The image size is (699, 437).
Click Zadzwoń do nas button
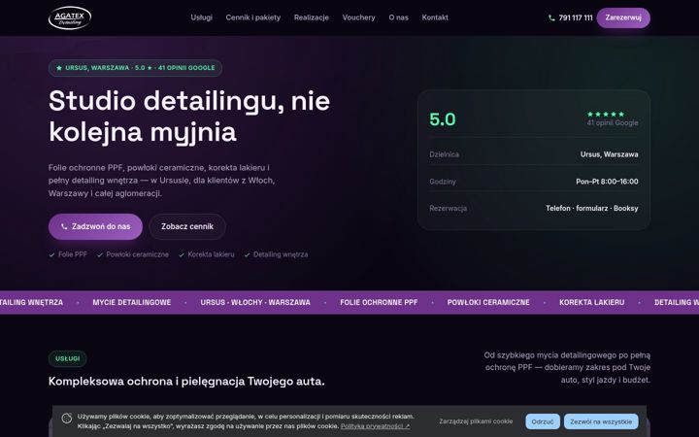95,226
